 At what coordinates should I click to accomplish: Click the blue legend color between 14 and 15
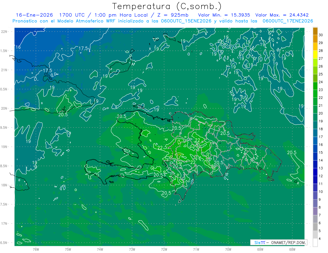pyautogui.click(x=315, y=156)
